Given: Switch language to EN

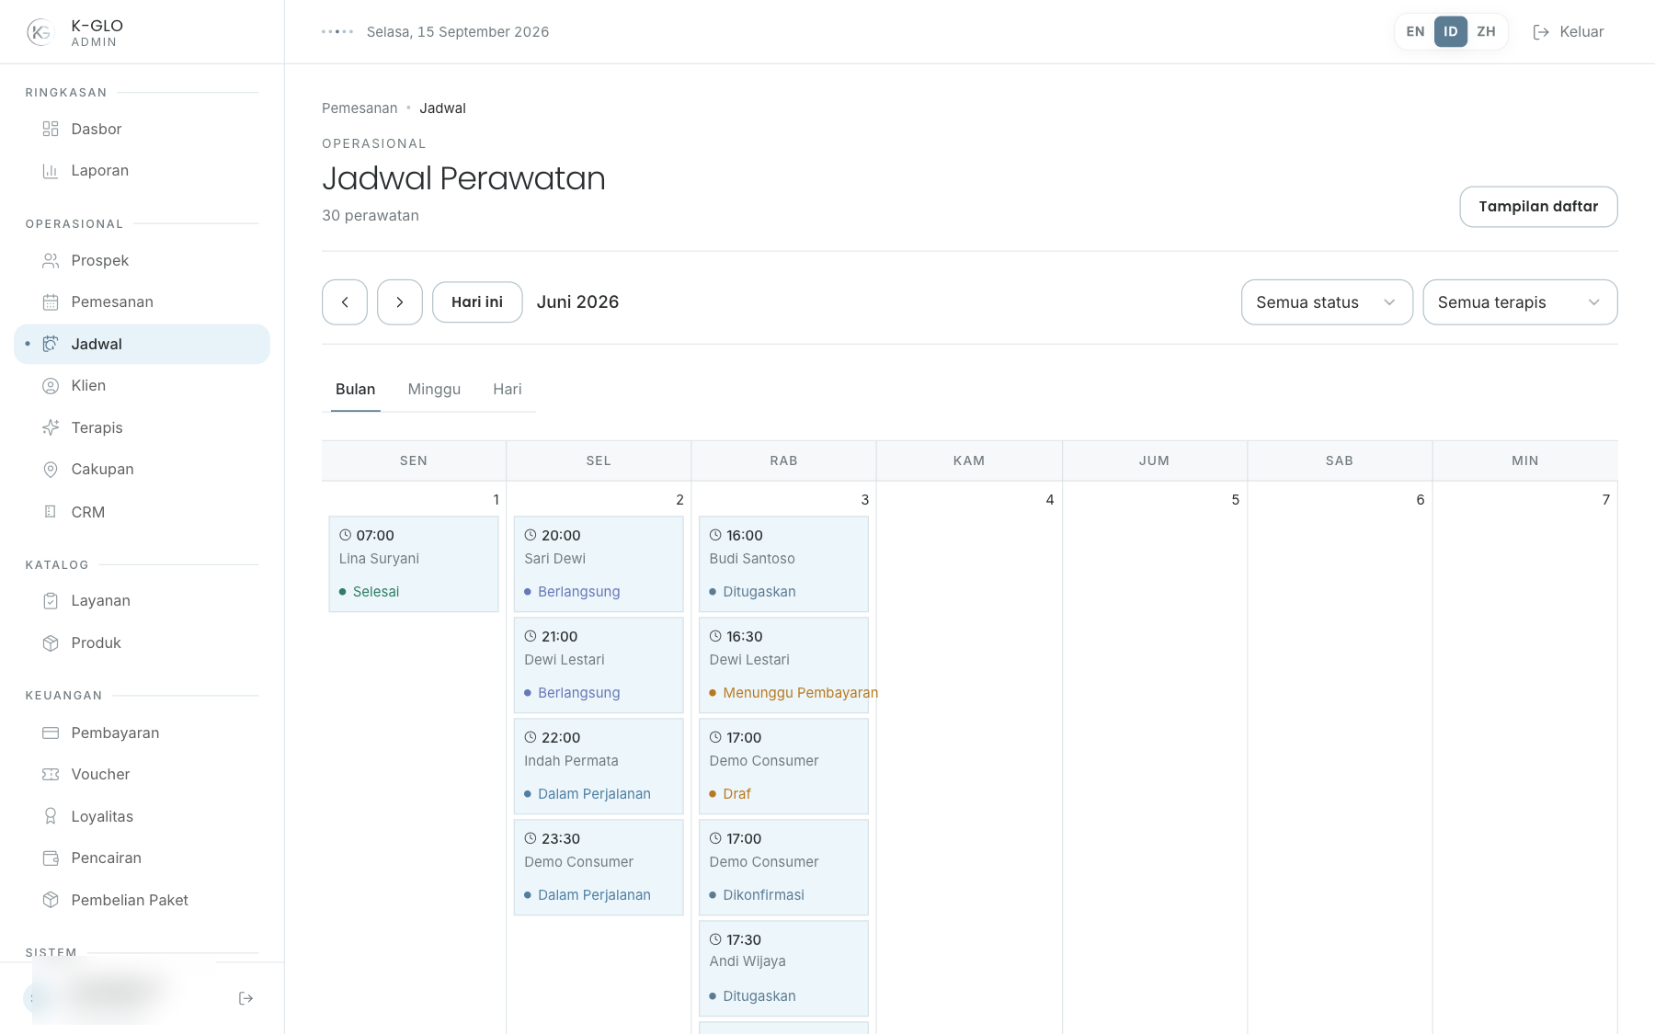Looking at the screenshot, I should click(1415, 31).
